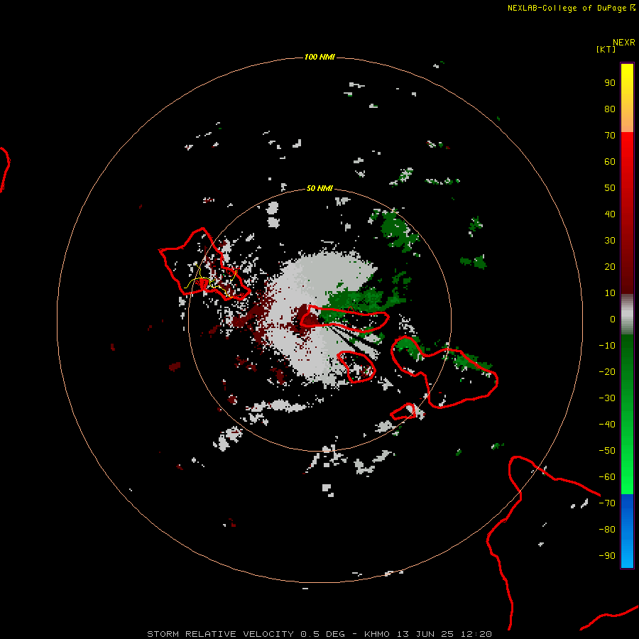Select the -70 knot scale value

(x=607, y=503)
